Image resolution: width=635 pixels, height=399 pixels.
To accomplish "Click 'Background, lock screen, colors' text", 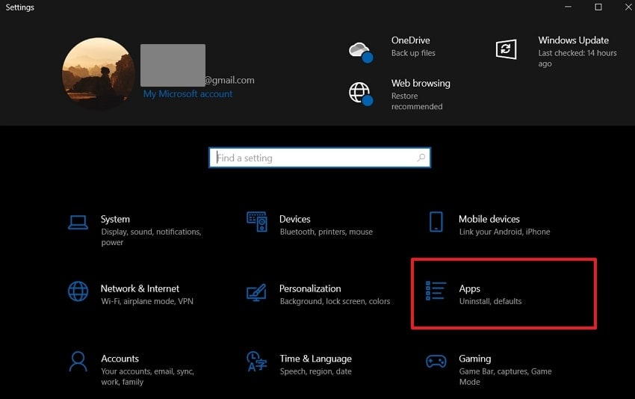I will click(x=335, y=301).
